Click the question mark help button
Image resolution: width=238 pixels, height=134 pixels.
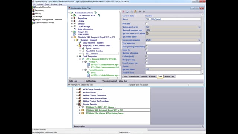(x=203, y=127)
